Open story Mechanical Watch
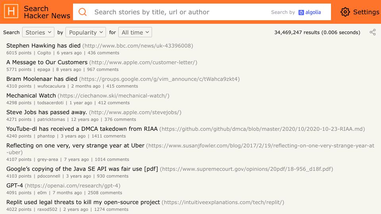Image resolution: width=381 pixels, height=214 pixels. pos(31,96)
